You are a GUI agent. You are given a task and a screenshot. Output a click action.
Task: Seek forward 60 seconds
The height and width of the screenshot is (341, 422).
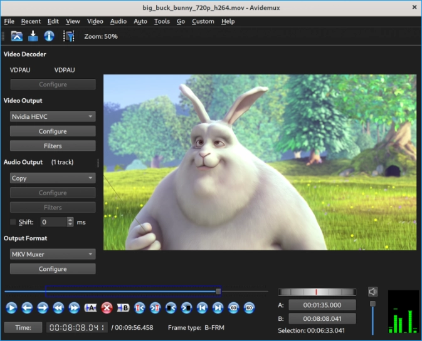[x=249, y=308]
